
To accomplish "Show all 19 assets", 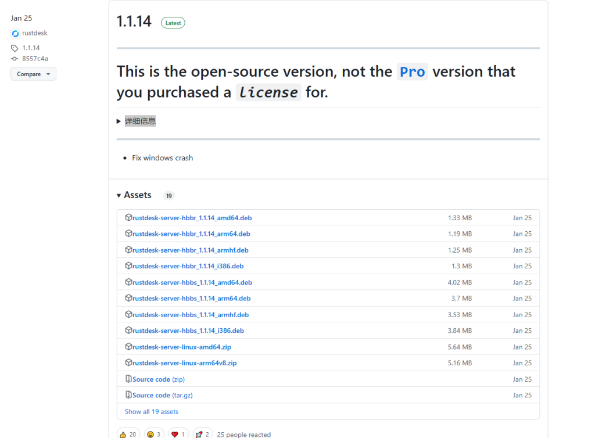I will click(x=152, y=411).
